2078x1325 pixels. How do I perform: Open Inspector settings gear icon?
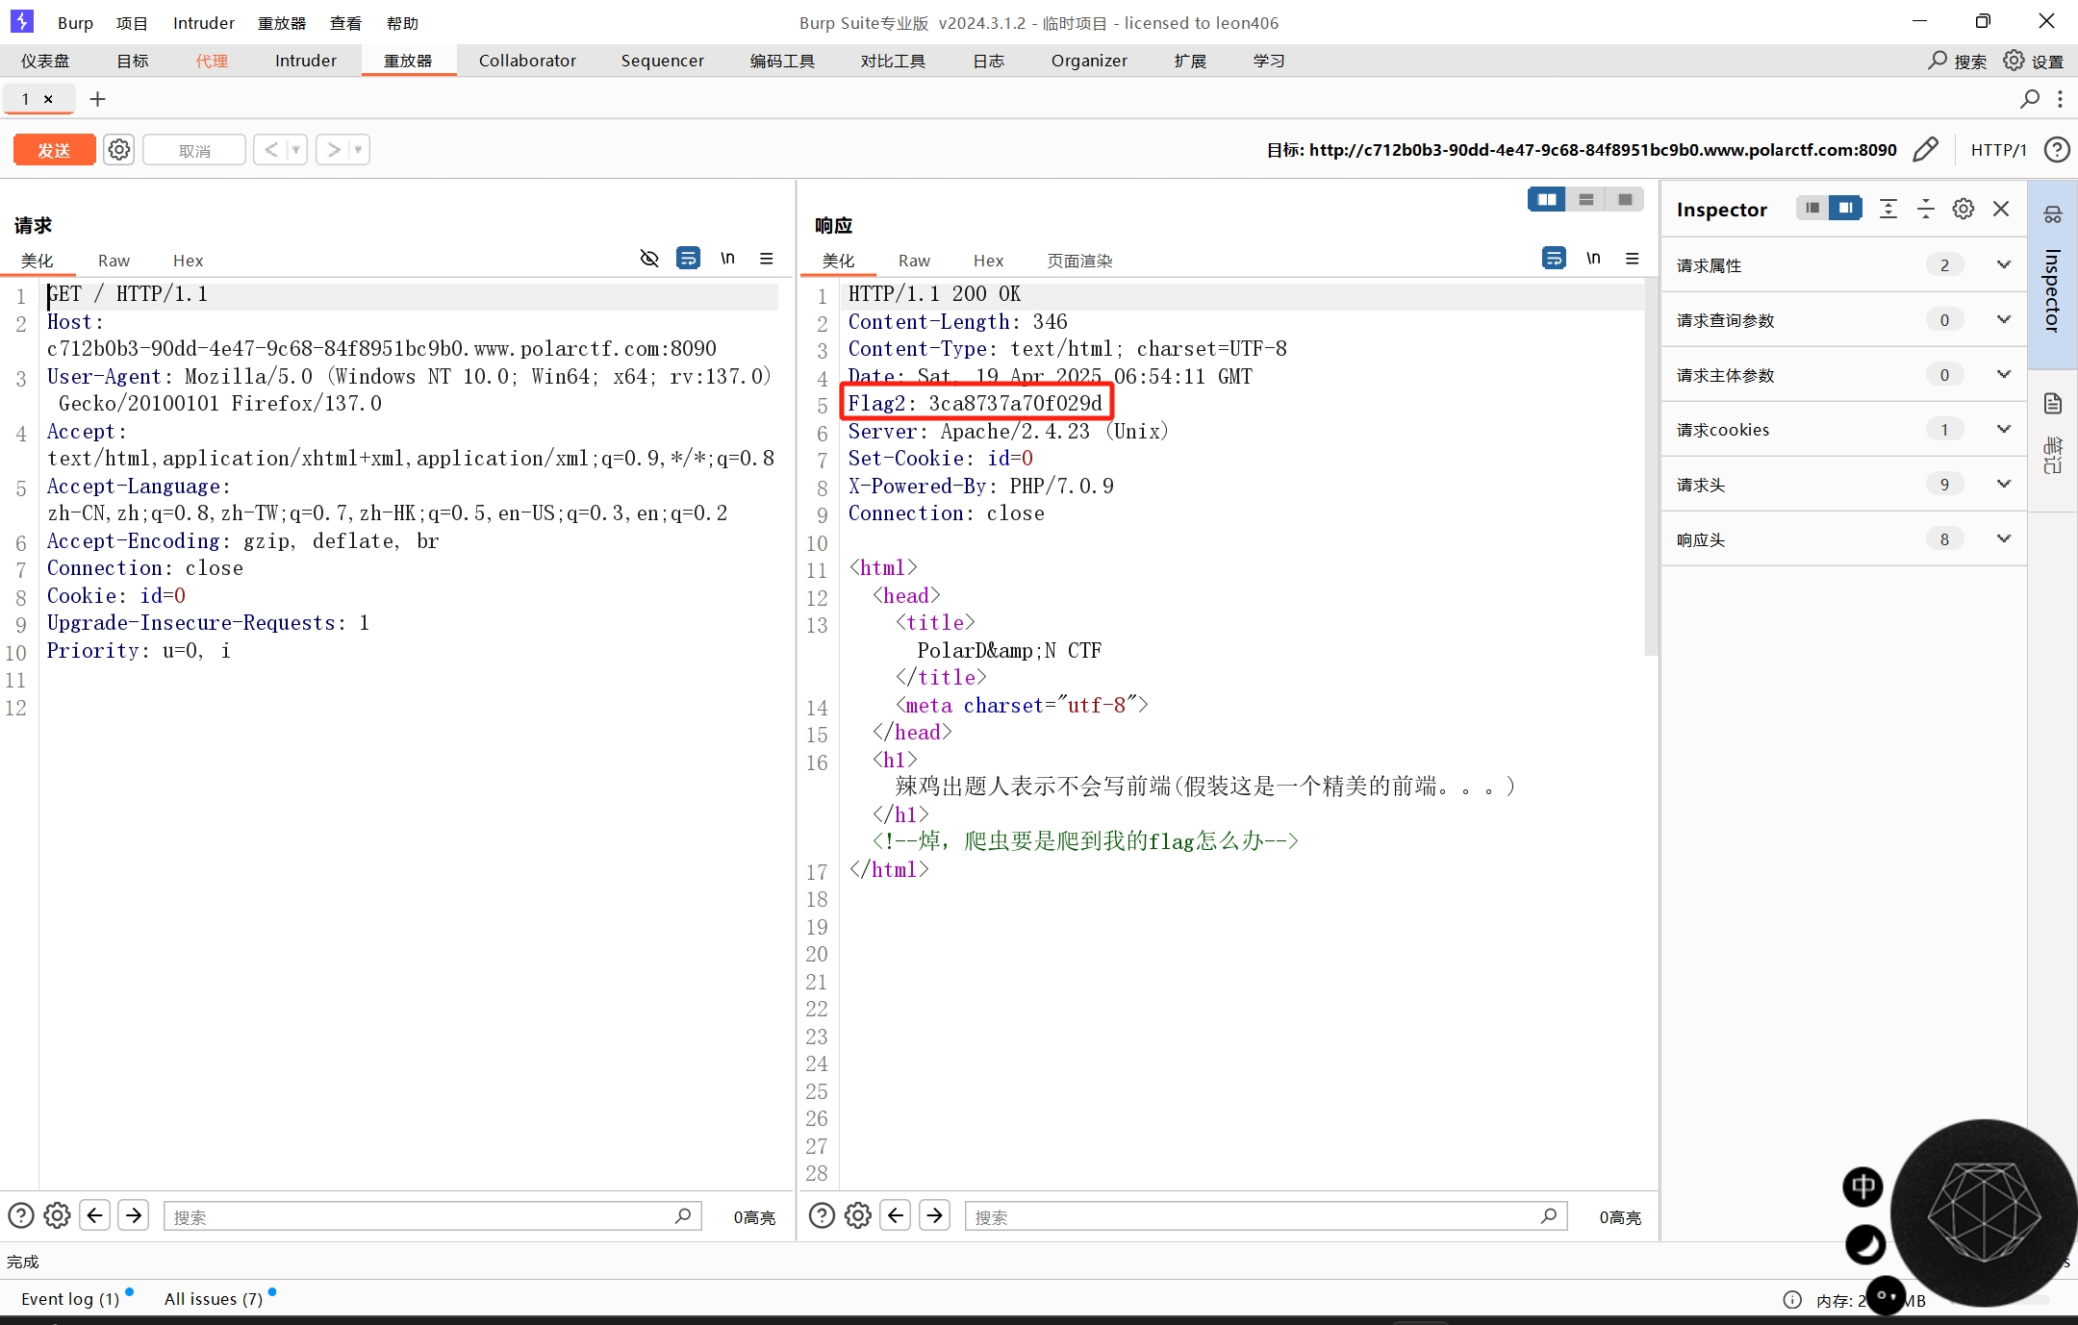1964,209
